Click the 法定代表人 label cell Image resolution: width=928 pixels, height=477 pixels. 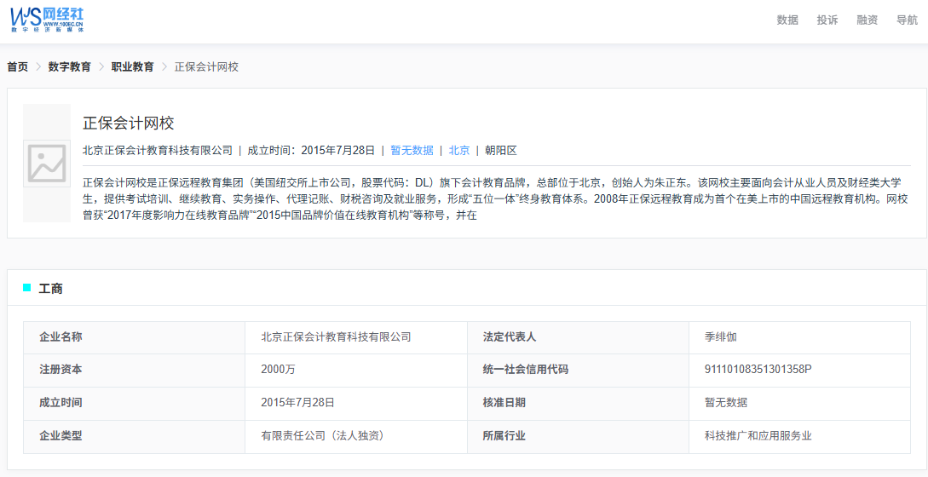coord(579,337)
